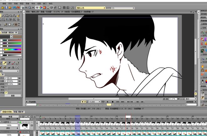Select the straight line drawing tool
Screen dimensions: 207x136
tap(3, 16)
